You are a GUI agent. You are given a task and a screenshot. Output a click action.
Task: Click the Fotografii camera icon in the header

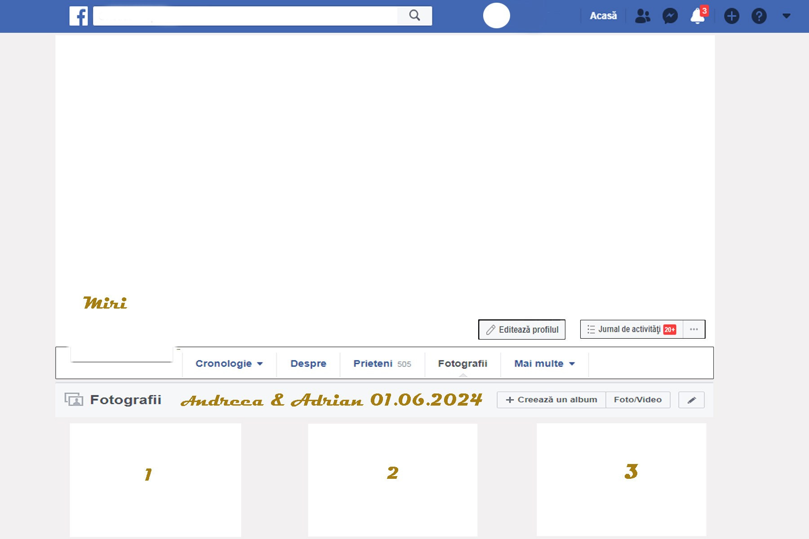(x=74, y=399)
